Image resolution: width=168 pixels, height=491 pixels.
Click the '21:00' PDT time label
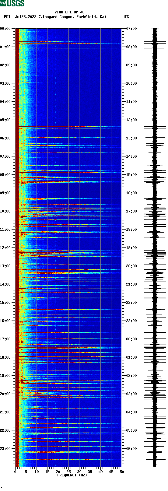tap(5, 412)
